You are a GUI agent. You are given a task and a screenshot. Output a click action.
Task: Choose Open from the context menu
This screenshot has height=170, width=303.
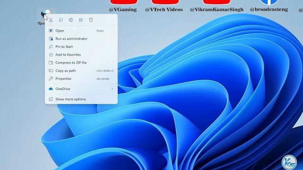[81, 31]
